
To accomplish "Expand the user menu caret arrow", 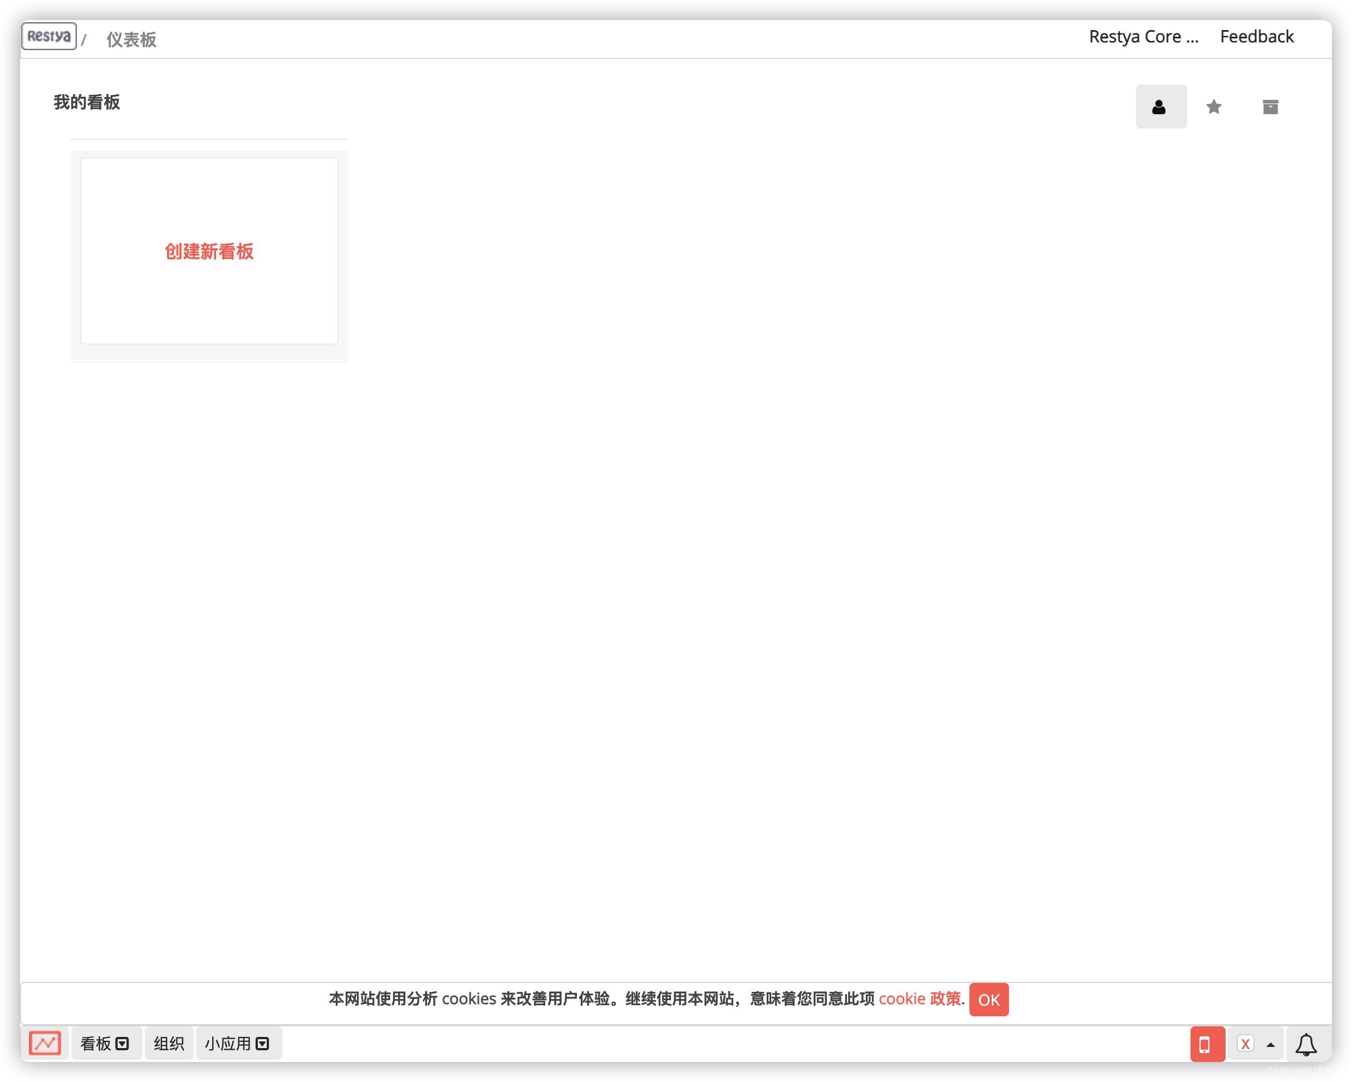I will pos(1271,1044).
